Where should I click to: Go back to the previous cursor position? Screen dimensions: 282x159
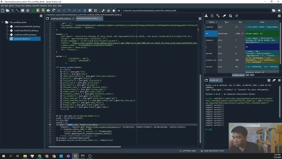(114, 11)
